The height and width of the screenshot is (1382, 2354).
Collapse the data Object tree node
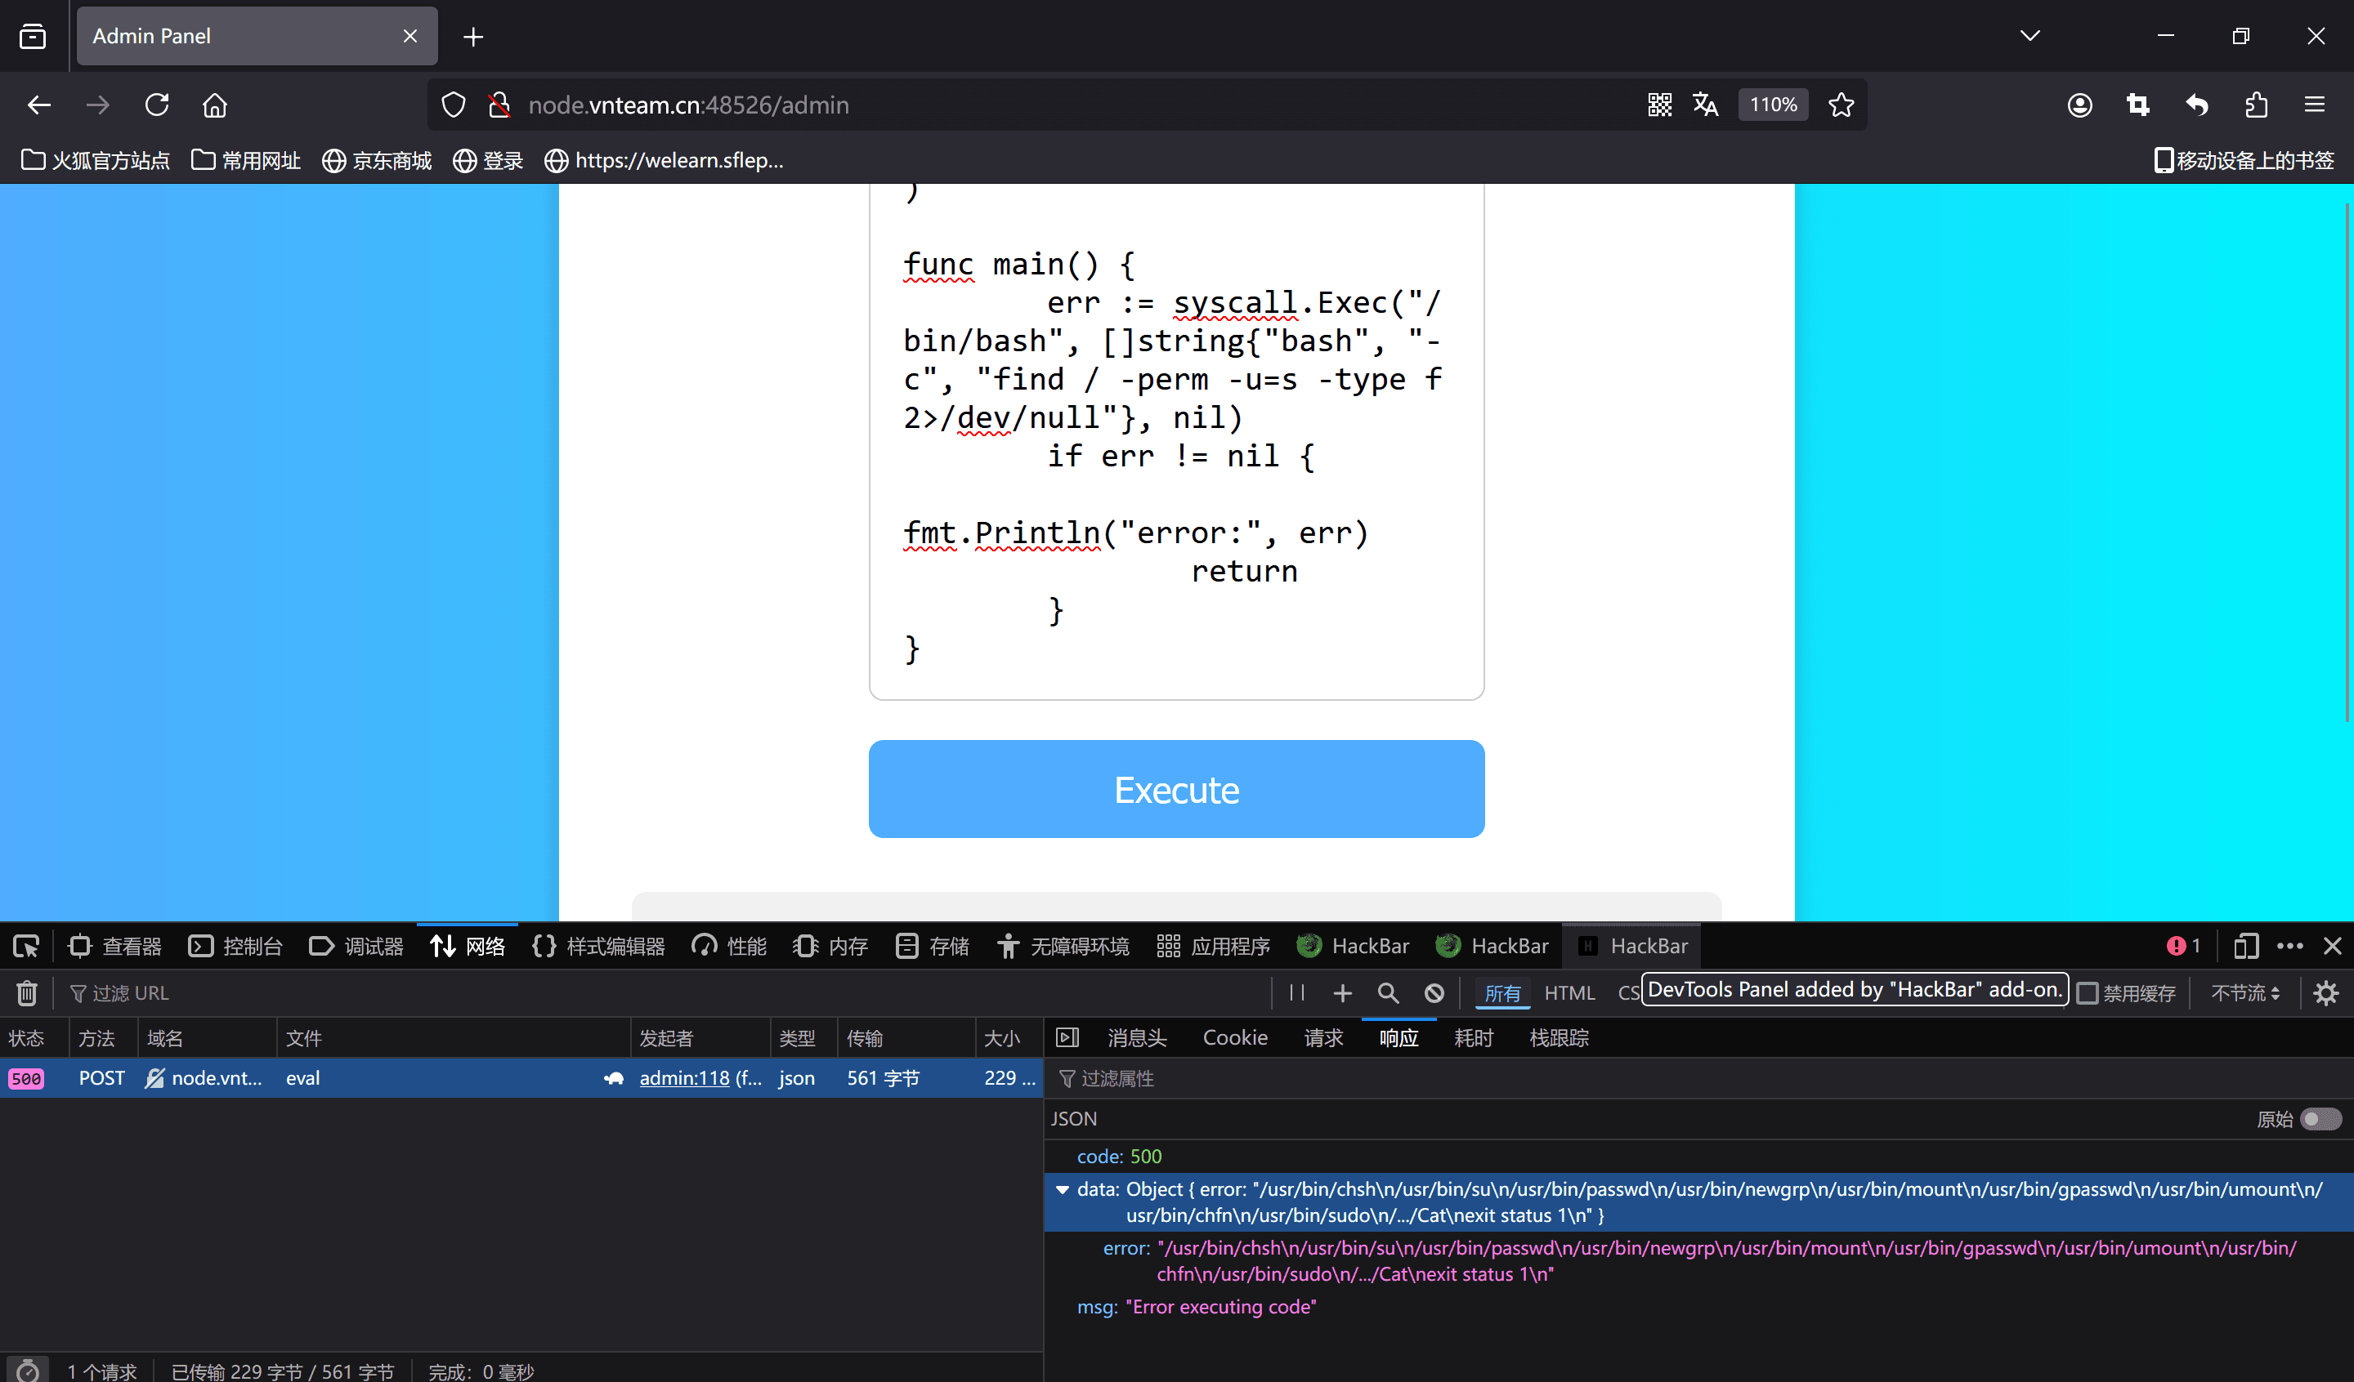pyautogui.click(x=1062, y=1189)
